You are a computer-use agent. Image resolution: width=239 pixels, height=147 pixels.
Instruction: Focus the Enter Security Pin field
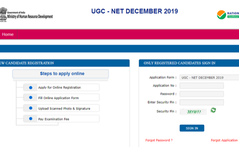tap(201, 103)
